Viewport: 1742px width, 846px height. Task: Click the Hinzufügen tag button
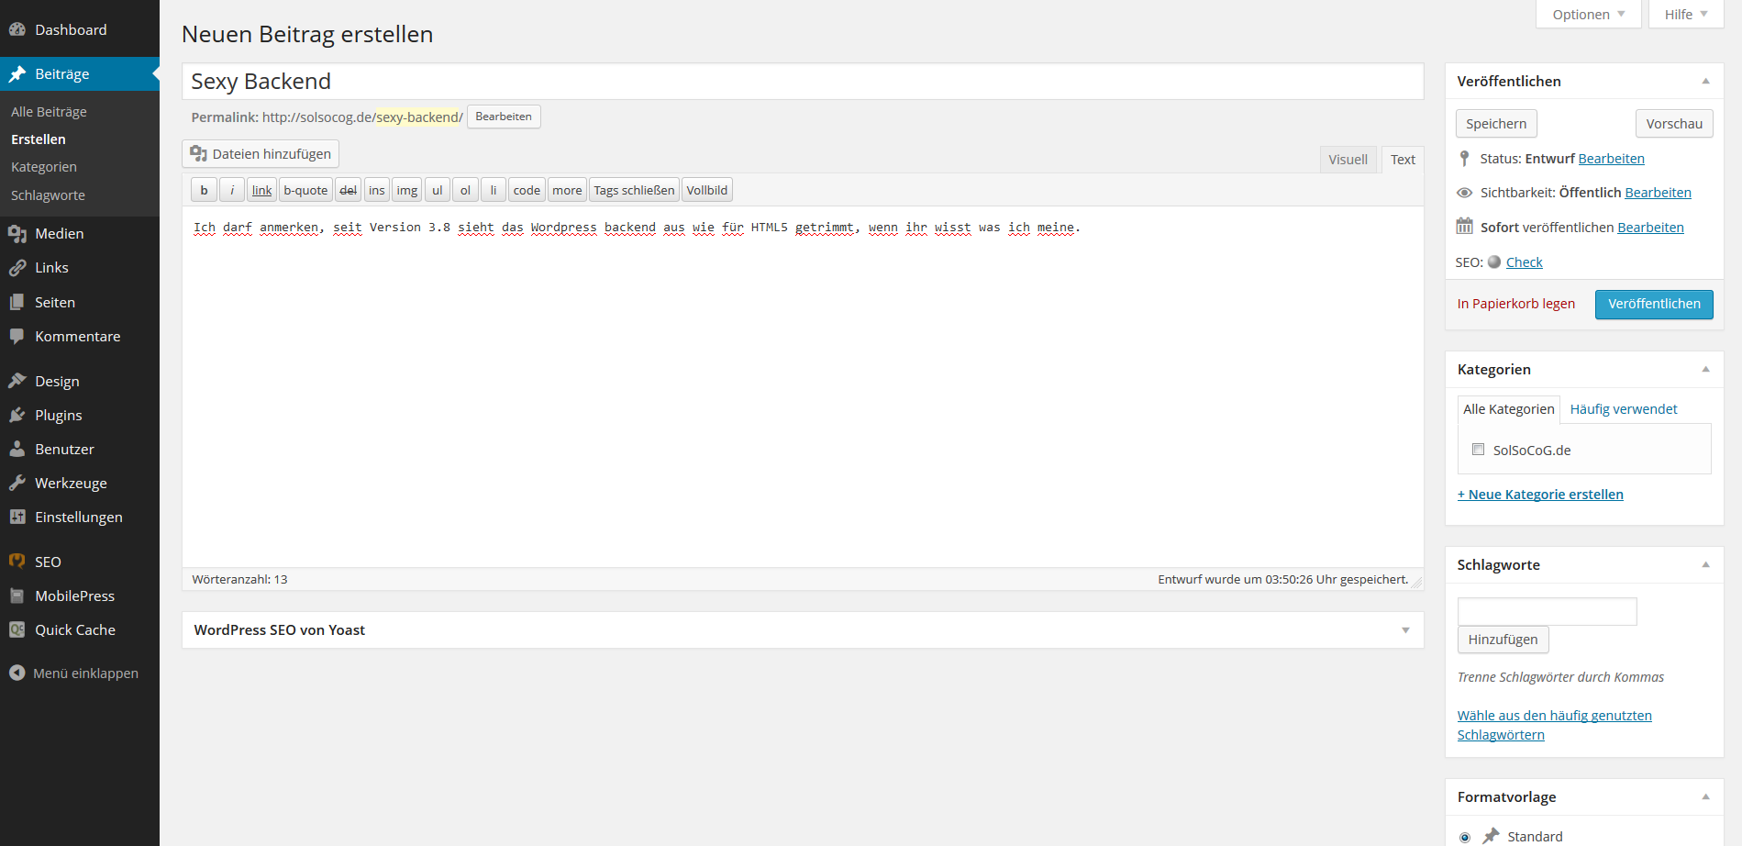pyautogui.click(x=1503, y=640)
